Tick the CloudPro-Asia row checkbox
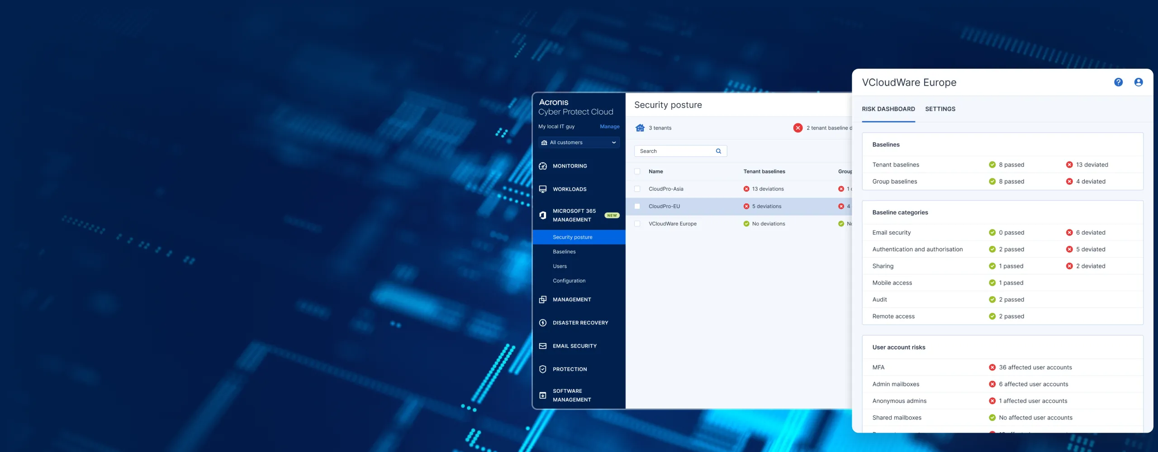 click(637, 189)
